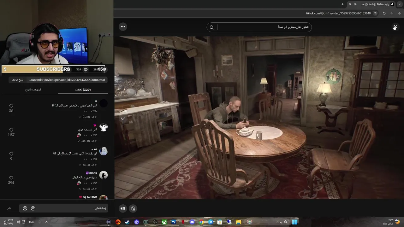Screen dimensions: 404x227
Task: Close the TikTok video viewer
Action: pos(395,27)
